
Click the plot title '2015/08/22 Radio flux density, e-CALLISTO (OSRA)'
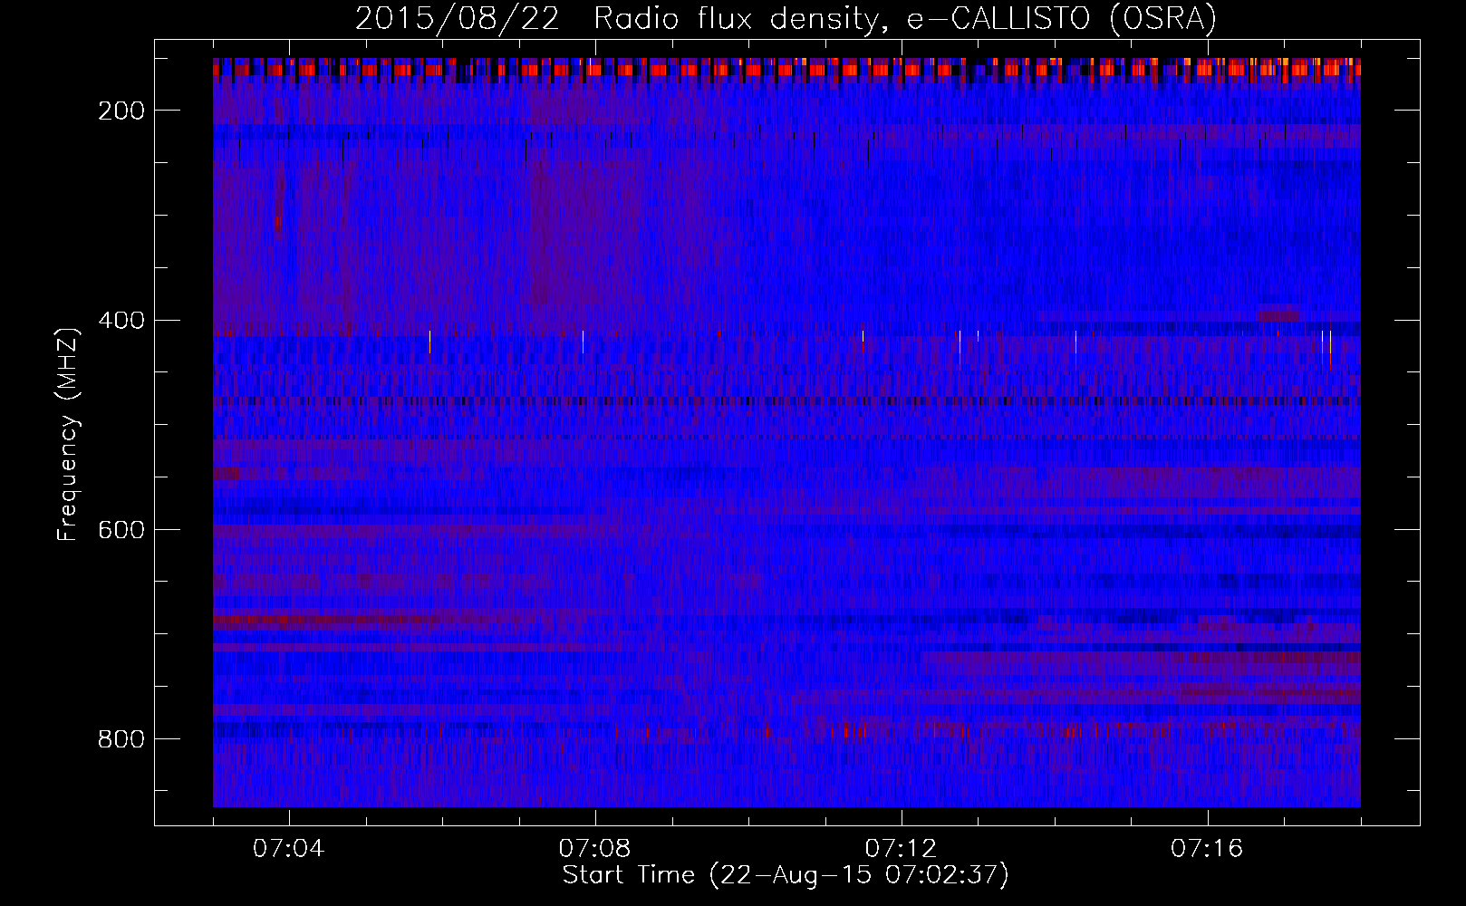tap(786, 18)
